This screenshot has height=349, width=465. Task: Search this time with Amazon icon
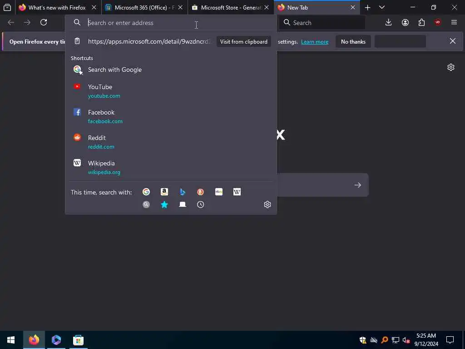tap(164, 192)
